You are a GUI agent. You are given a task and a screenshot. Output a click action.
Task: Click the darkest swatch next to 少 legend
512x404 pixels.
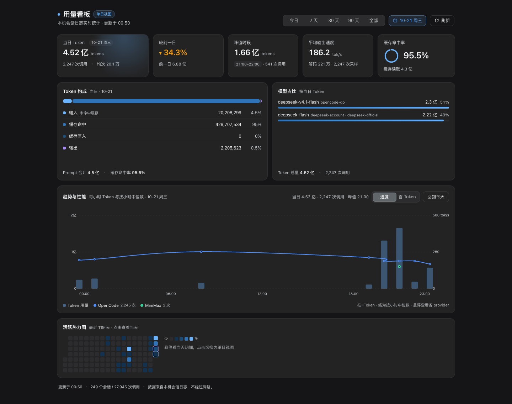[171, 339]
